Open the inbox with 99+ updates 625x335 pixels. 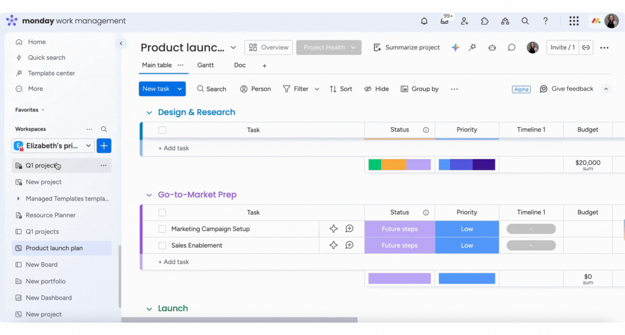coord(445,21)
